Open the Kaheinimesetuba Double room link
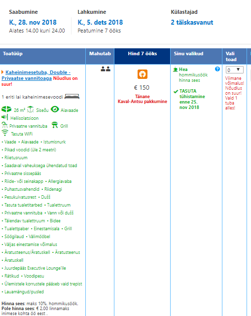 click(x=36, y=75)
